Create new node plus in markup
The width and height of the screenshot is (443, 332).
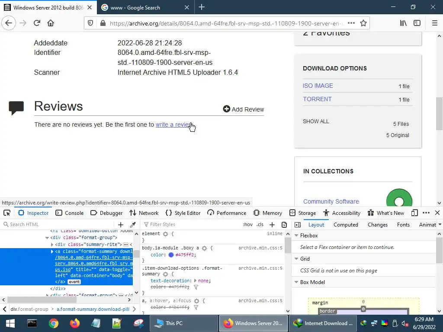point(121,224)
